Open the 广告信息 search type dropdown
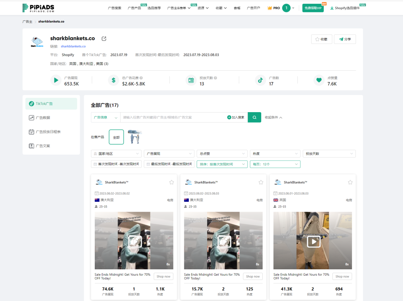This screenshot has height=301, width=403. 106,117
